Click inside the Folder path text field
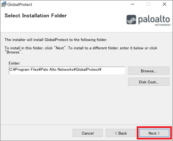The width and height of the screenshot is (173, 141). pyautogui.click(x=67, y=69)
